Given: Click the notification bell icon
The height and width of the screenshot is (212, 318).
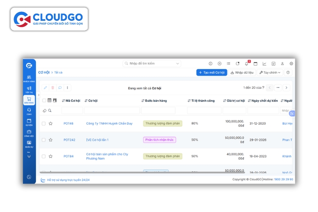Looking at the screenshot, I should (246, 64).
